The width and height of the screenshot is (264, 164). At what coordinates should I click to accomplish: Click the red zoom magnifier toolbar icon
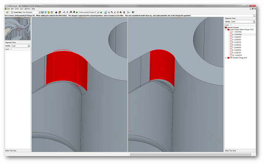click(121, 12)
